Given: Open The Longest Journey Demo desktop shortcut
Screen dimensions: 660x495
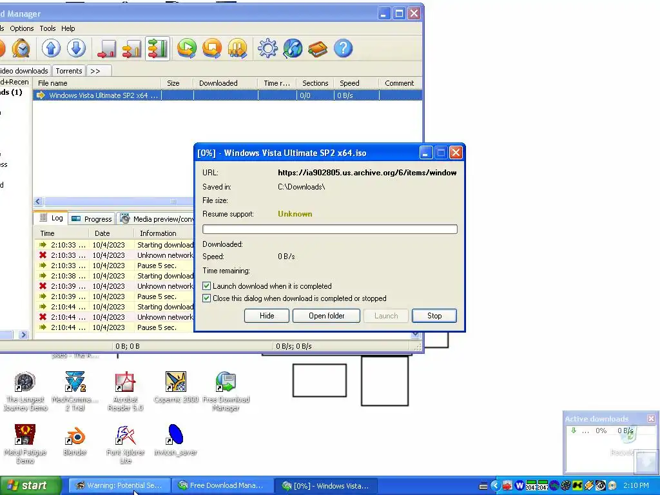Looking at the screenshot, I should click(25, 391).
